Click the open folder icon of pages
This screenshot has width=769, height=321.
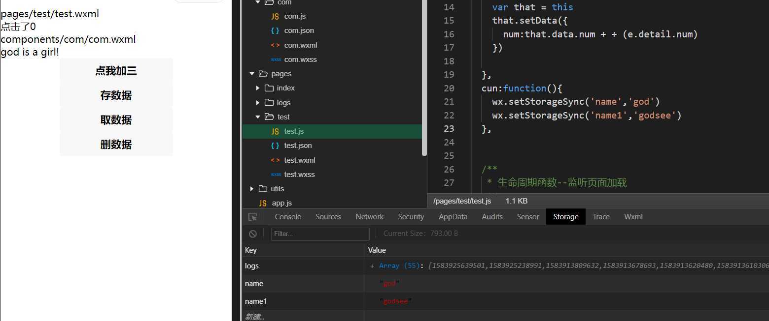point(263,74)
